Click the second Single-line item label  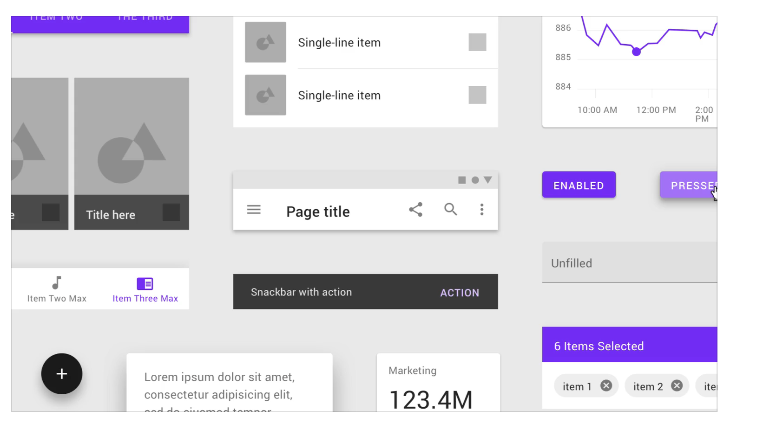(339, 96)
